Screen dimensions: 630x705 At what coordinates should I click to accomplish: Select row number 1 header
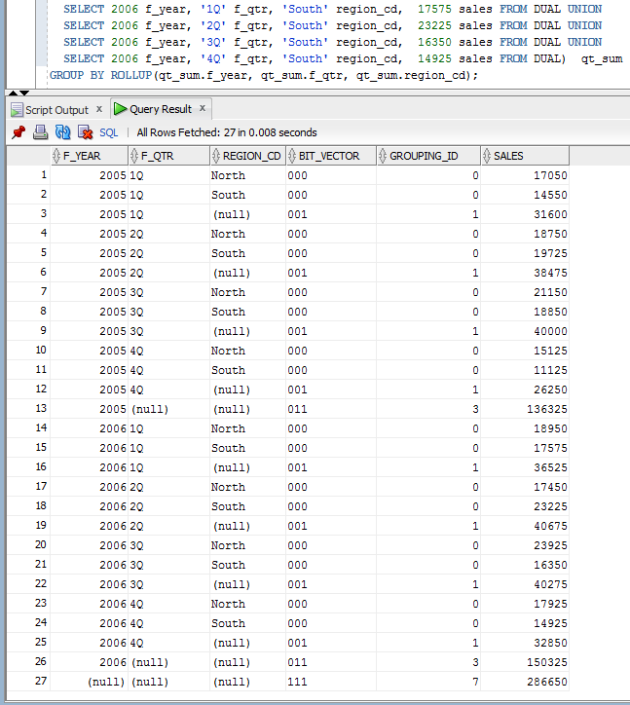(28, 175)
